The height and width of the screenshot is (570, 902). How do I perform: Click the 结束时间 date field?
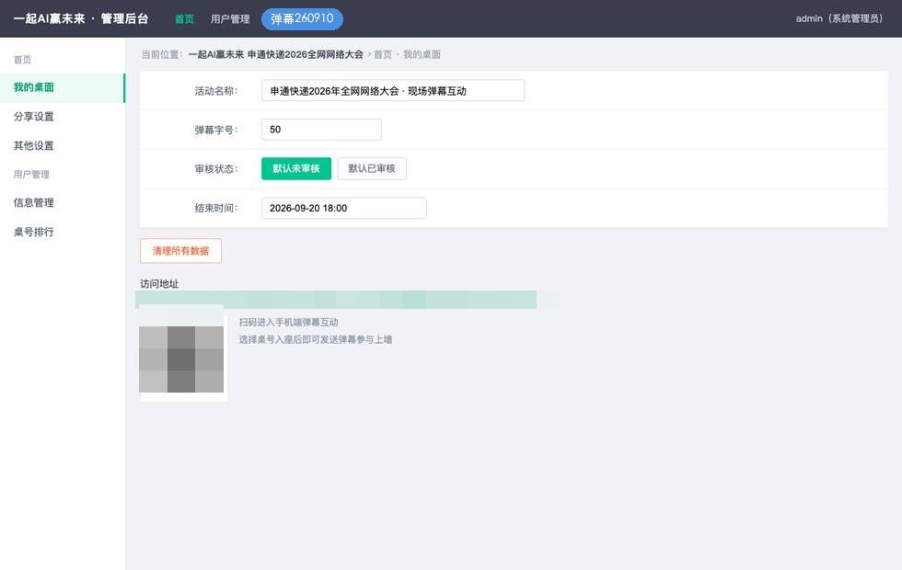[x=344, y=208]
